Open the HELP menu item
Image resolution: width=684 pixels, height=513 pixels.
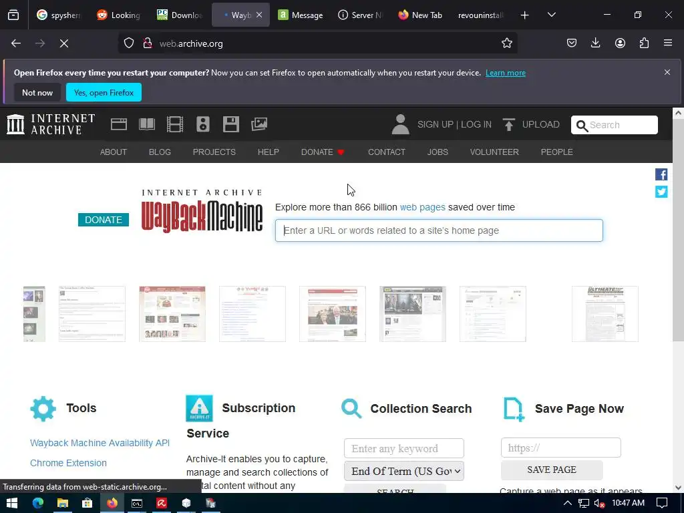269,152
